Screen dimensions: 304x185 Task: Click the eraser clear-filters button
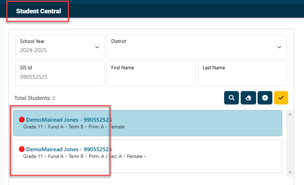(248, 98)
